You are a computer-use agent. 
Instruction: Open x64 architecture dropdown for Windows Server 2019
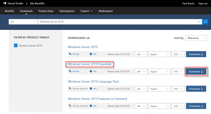click(141, 54)
